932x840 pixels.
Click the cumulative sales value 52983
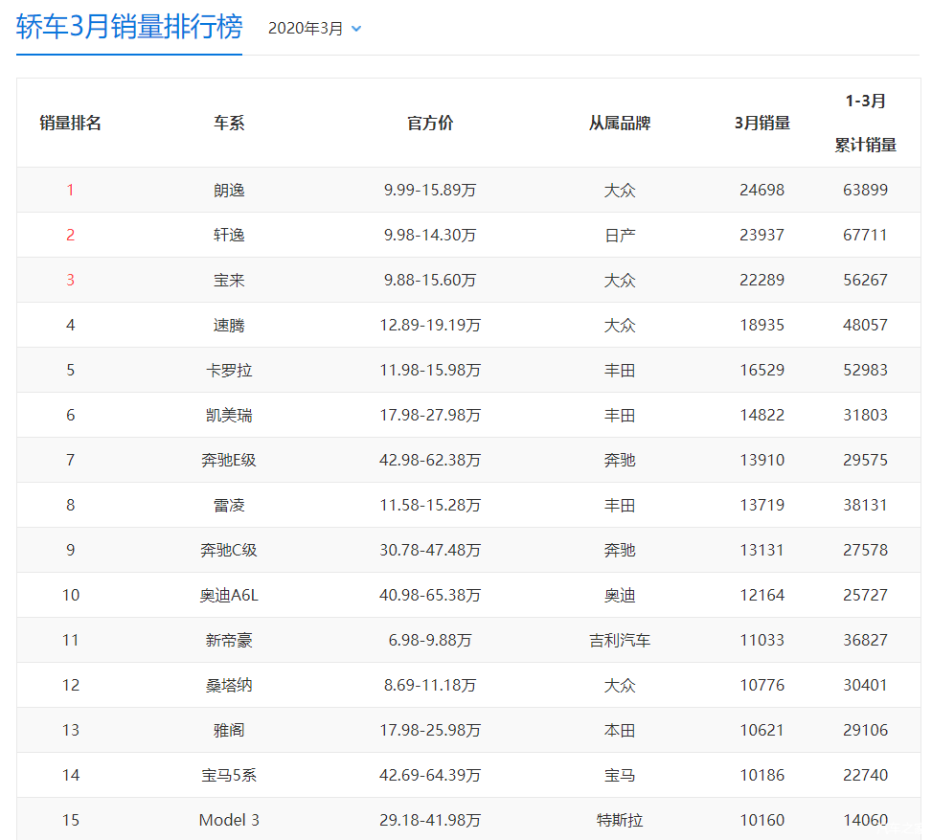tap(865, 371)
